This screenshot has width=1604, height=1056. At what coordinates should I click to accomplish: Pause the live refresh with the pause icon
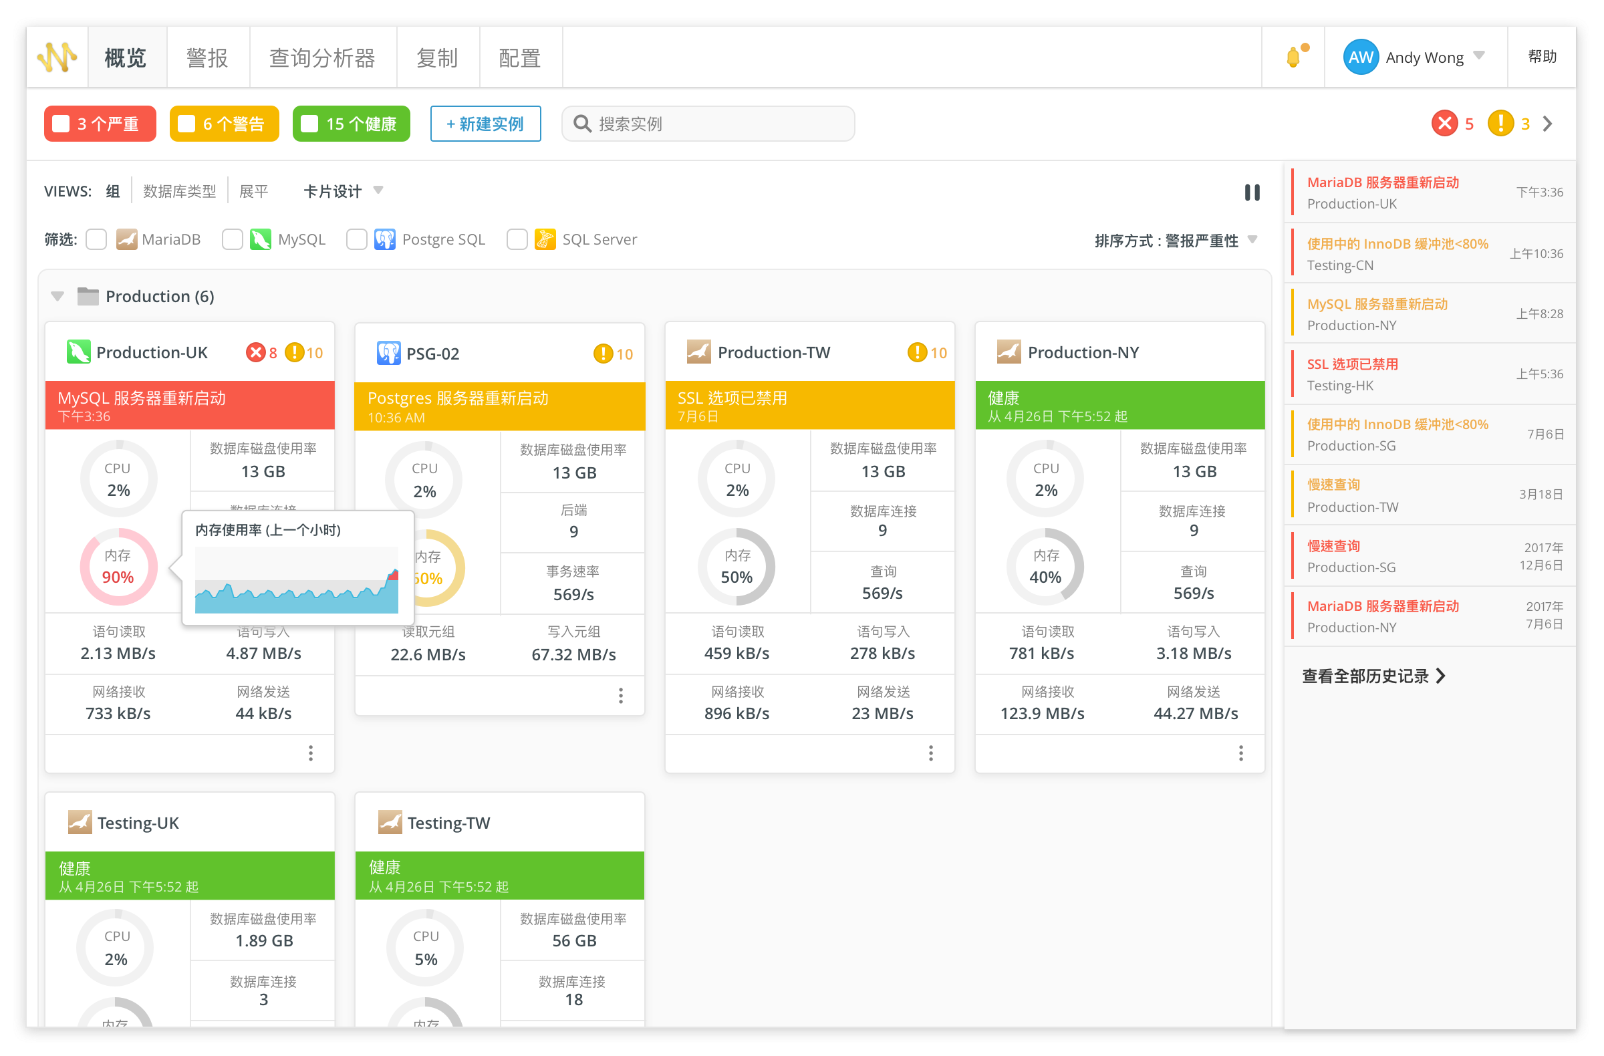coord(1252,192)
